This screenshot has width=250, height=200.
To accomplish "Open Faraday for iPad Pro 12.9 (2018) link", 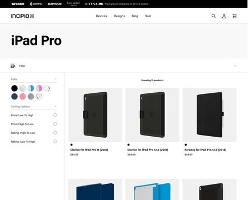I will click(x=206, y=149).
